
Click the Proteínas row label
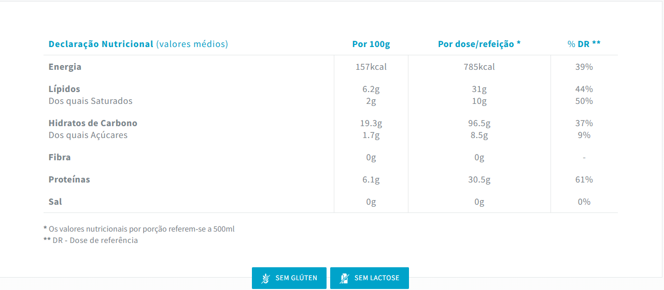pos(69,179)
